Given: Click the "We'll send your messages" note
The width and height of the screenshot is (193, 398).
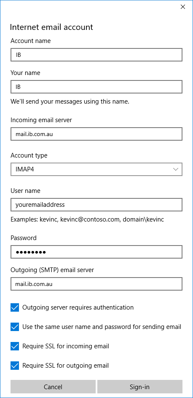Looking at the screenshot, I should pyautogui.click(x=70, y=102).
